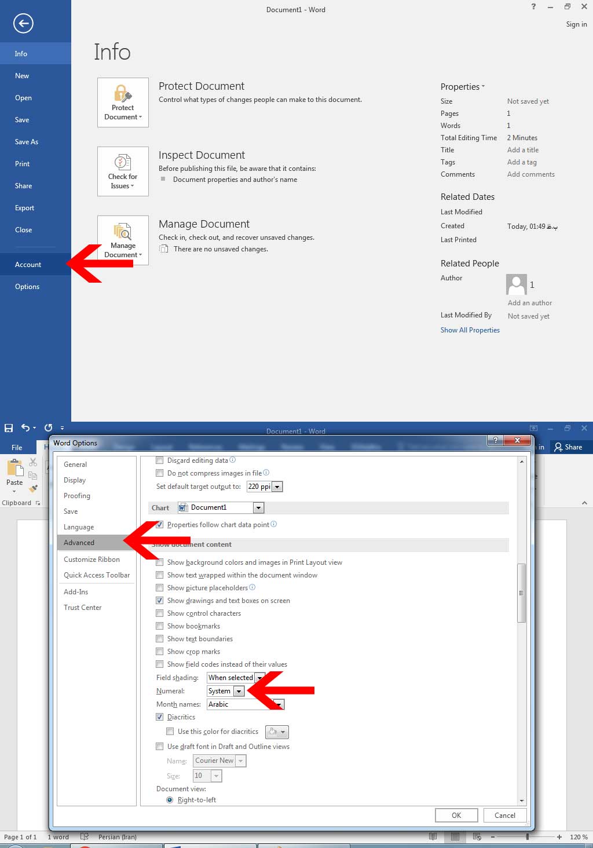Image resolution: width=593 pixels, height=848 pixels.
Task: Click Show All Properties link
Action: tap(470, 330)
